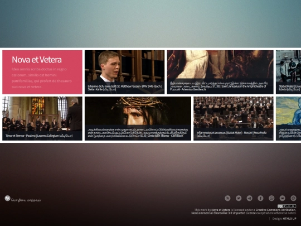This screenshot has height=226, width=301.
Task: Open the Erbarme dich Bach video tile
Action: coord(125,72)
